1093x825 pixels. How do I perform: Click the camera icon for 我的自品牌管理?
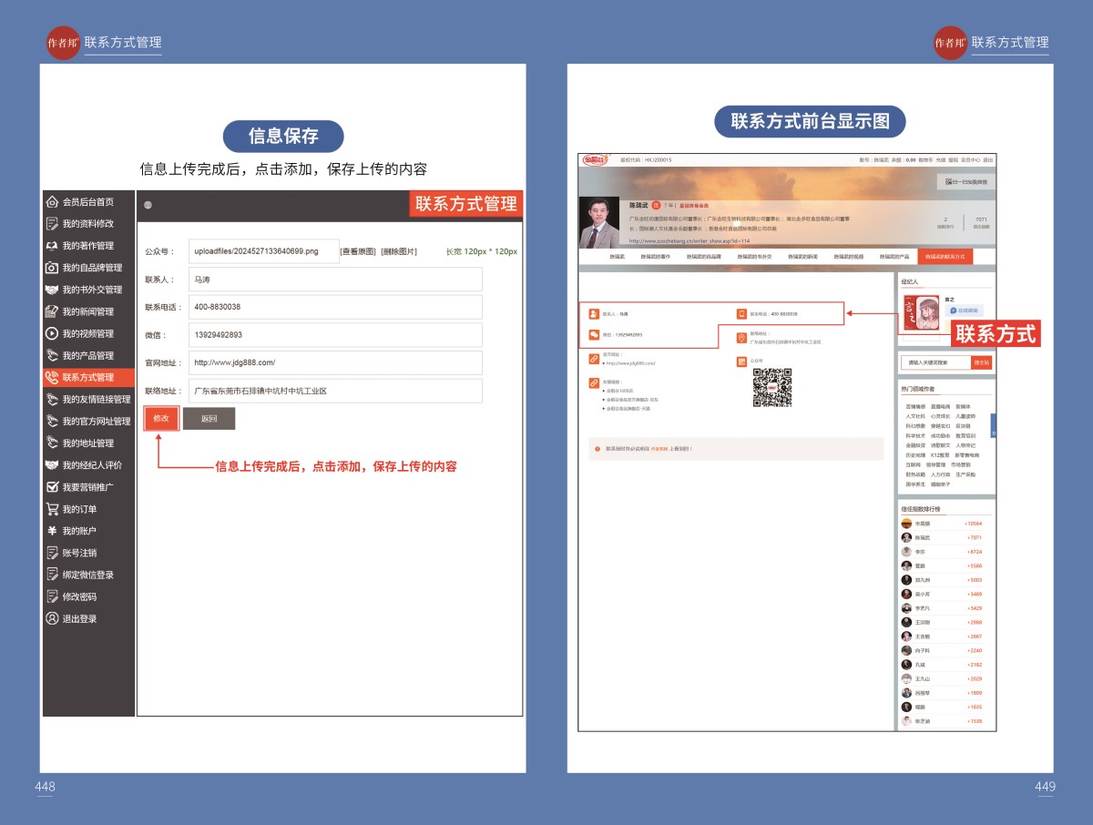click(53, 268)
